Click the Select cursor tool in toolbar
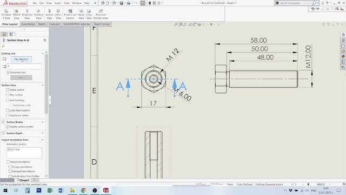Screen dimensions: 346x195 click(x=143, y=3)
